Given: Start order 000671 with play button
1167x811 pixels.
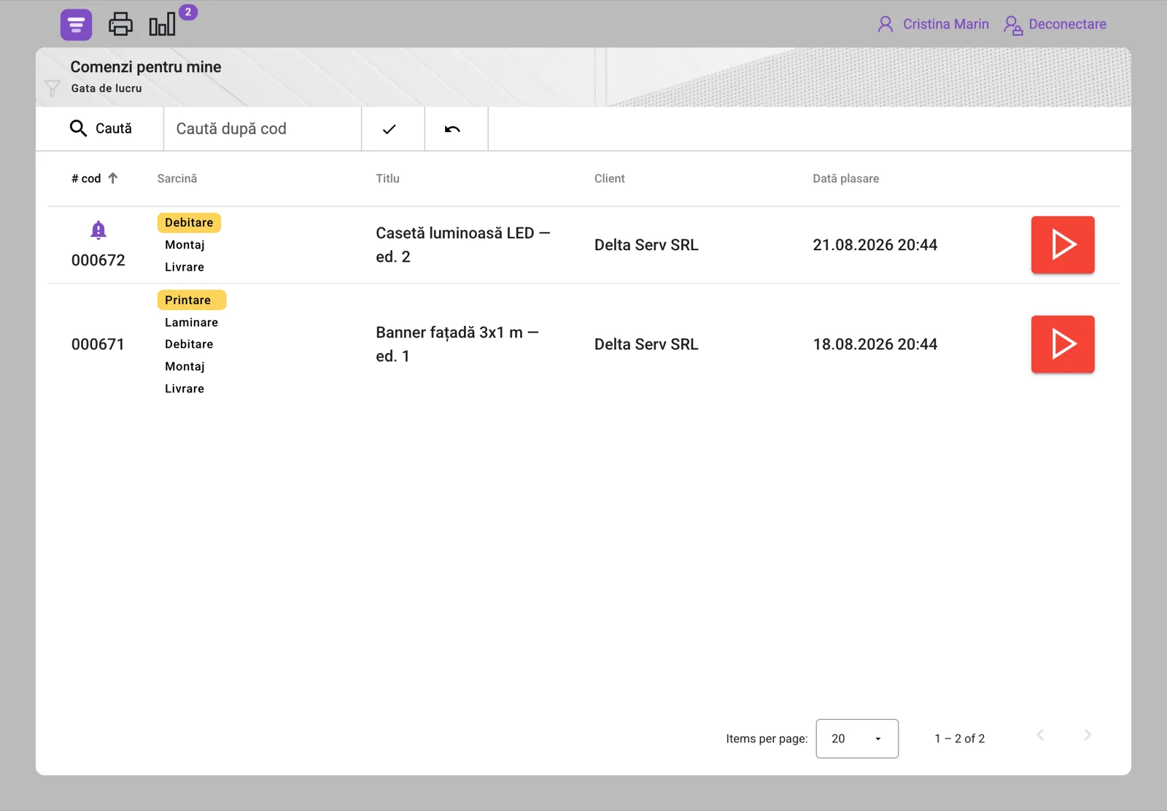Looking at the screenshot, I should point(1063,344).
